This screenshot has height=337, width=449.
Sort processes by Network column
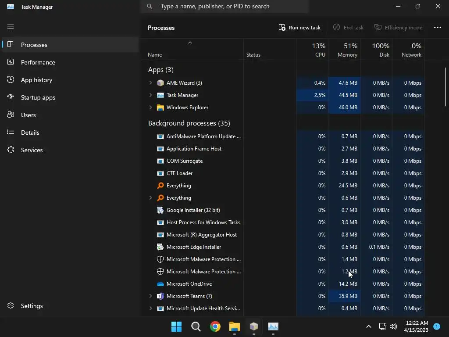pos(408,49)
